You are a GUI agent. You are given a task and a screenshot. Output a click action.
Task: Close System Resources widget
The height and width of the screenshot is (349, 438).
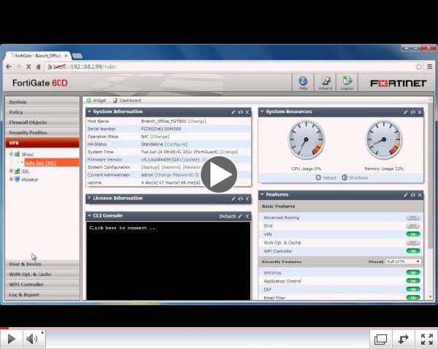point(420,112)
